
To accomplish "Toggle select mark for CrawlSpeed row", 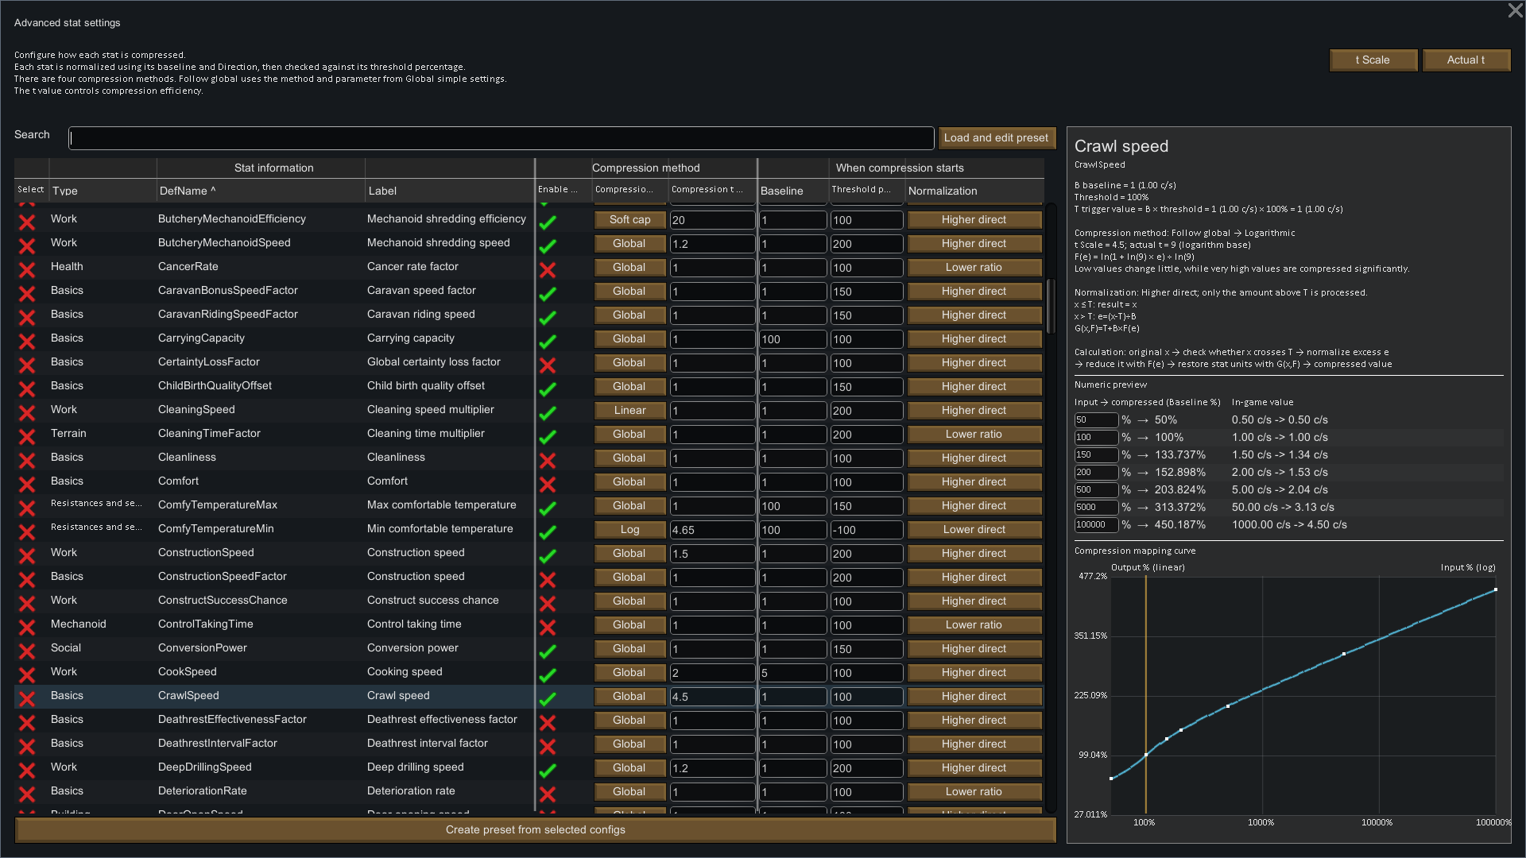I will pos(27,699).
